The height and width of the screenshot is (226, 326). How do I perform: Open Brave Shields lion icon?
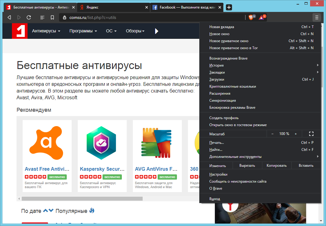click(251, 17)
